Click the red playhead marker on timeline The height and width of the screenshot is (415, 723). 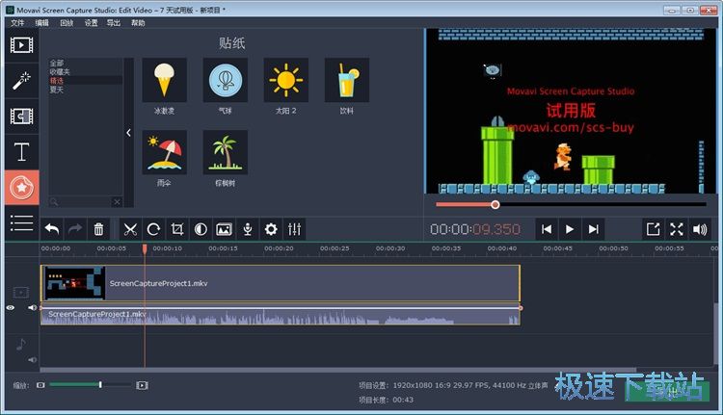coord(145,248)
